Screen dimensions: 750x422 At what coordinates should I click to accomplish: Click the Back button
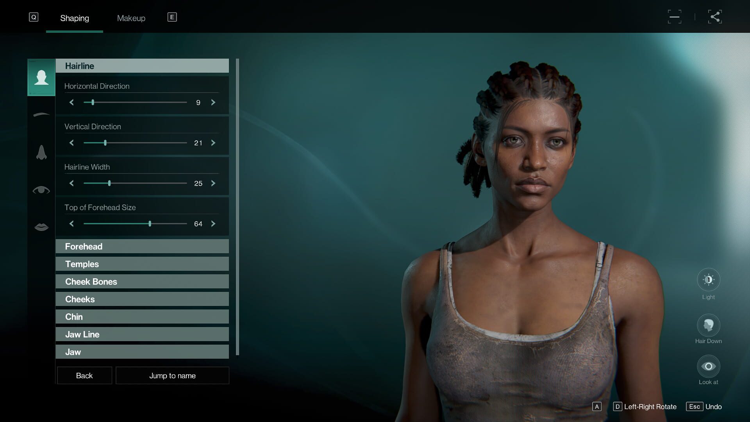pyautogui.click(x=84, y=376)
